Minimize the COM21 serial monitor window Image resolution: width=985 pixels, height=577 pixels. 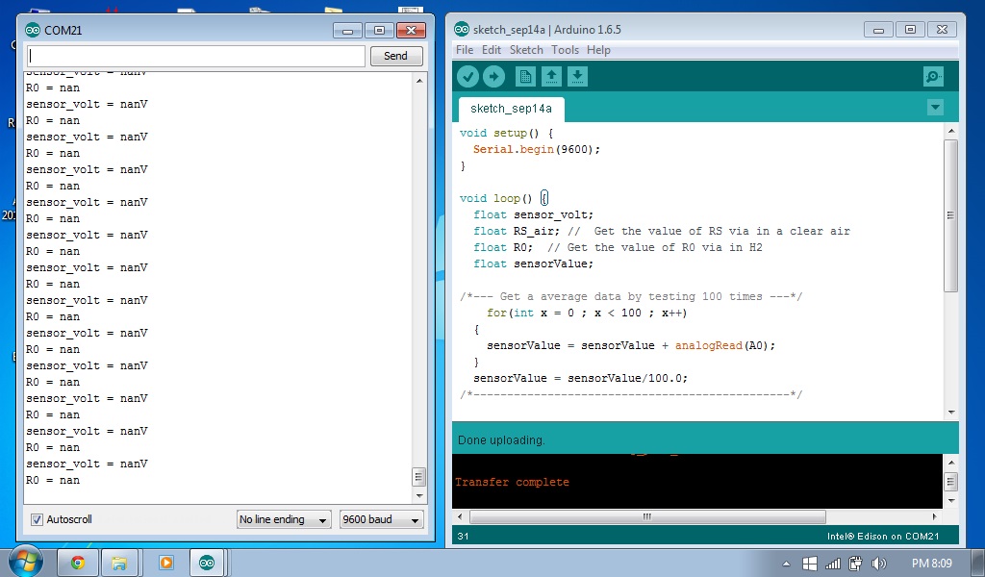[347, 30]
